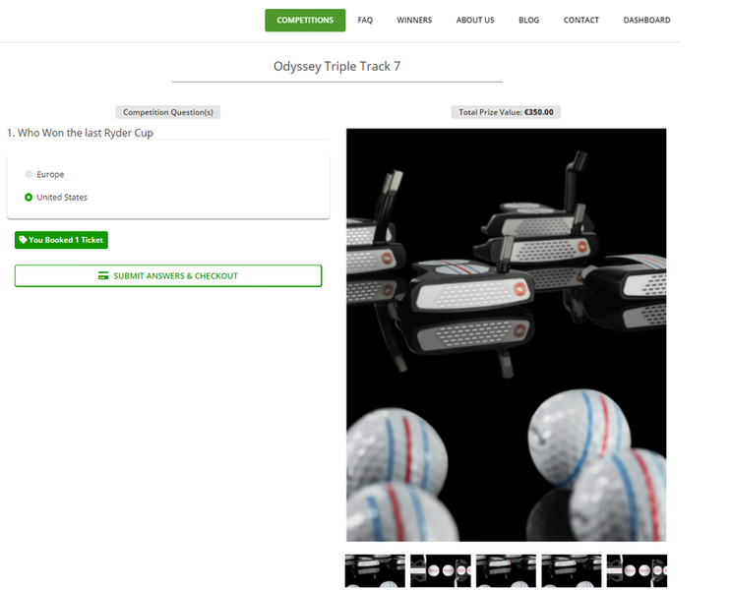
Task: Show the last gallery thumbnail image
Action: [636, 571]
